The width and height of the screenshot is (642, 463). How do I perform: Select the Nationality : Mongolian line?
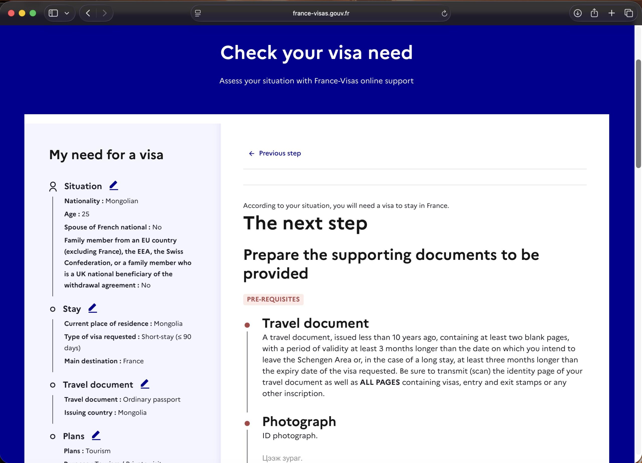click(x=101, y=201)
